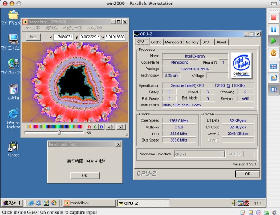The height and width of the screenshot is (215, 280).
Task: Click Show Desktop quick launch icon
Action: [x=46, y=203]
